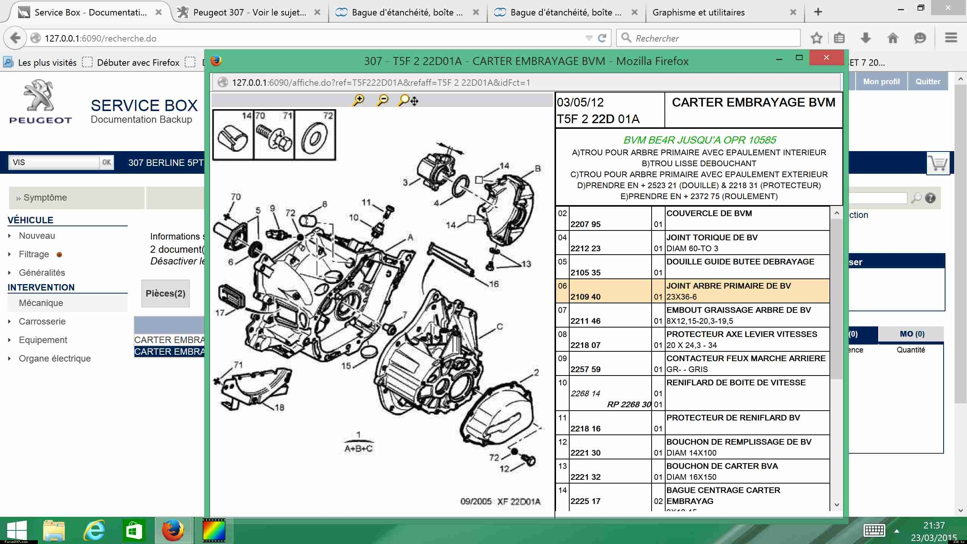Expand the Carrosserie intervention item

[x=9, y=321]
